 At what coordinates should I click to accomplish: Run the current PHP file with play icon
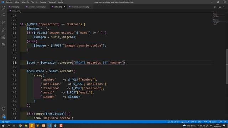tap(215, 7)
